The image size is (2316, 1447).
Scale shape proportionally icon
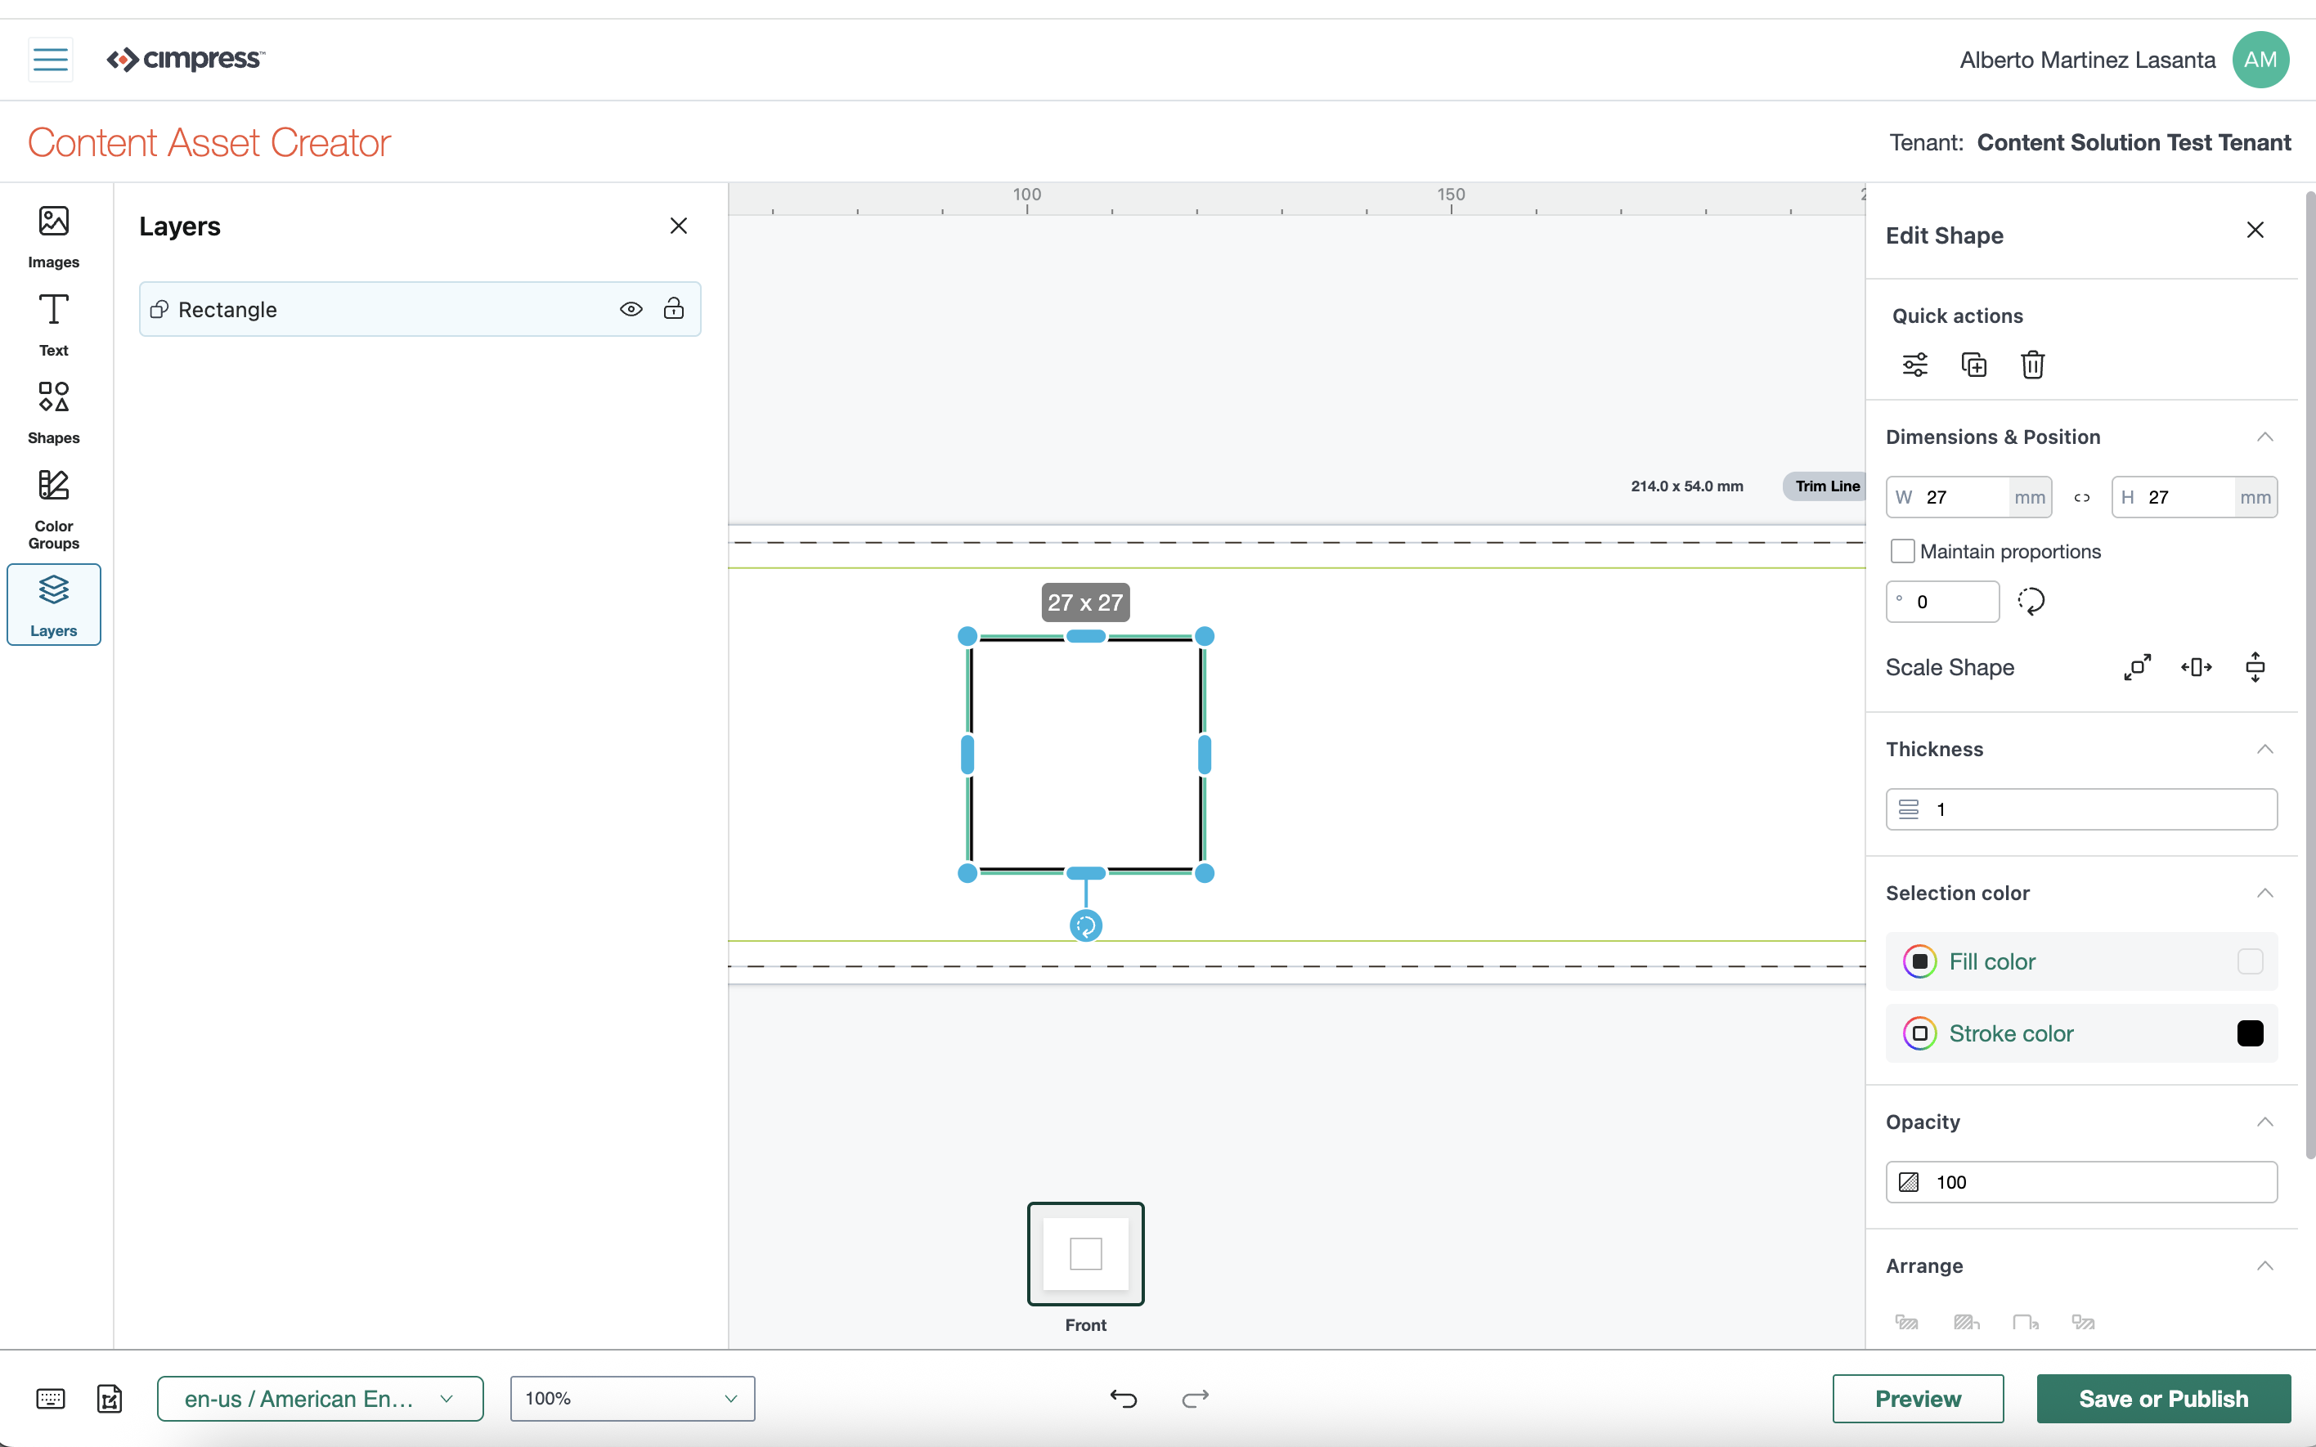click(2137, 667)
